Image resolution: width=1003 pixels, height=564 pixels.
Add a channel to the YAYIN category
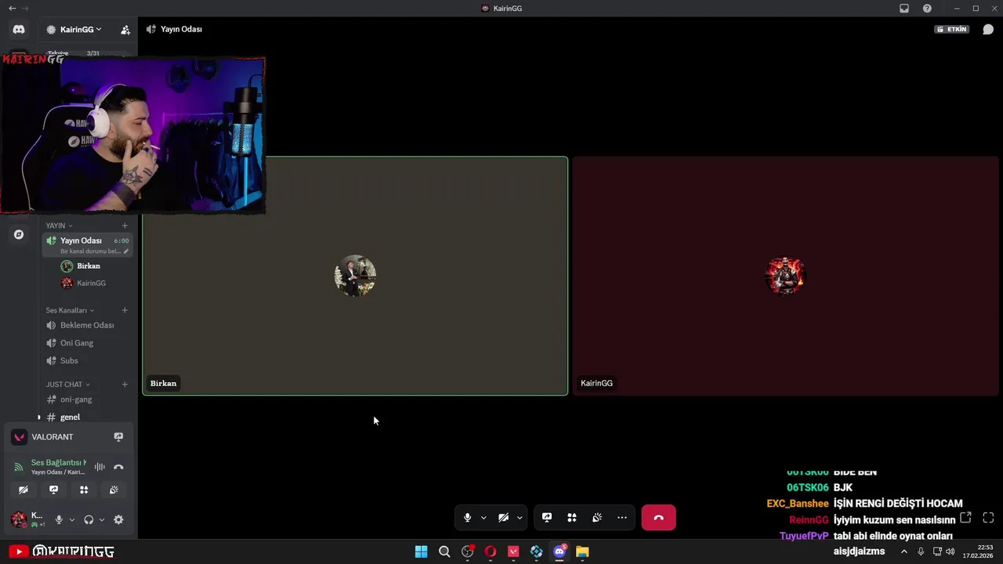point(125,226)
